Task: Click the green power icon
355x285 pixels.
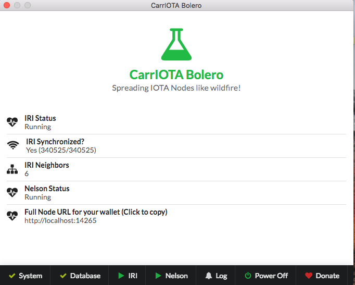Action: pos(248,276)
